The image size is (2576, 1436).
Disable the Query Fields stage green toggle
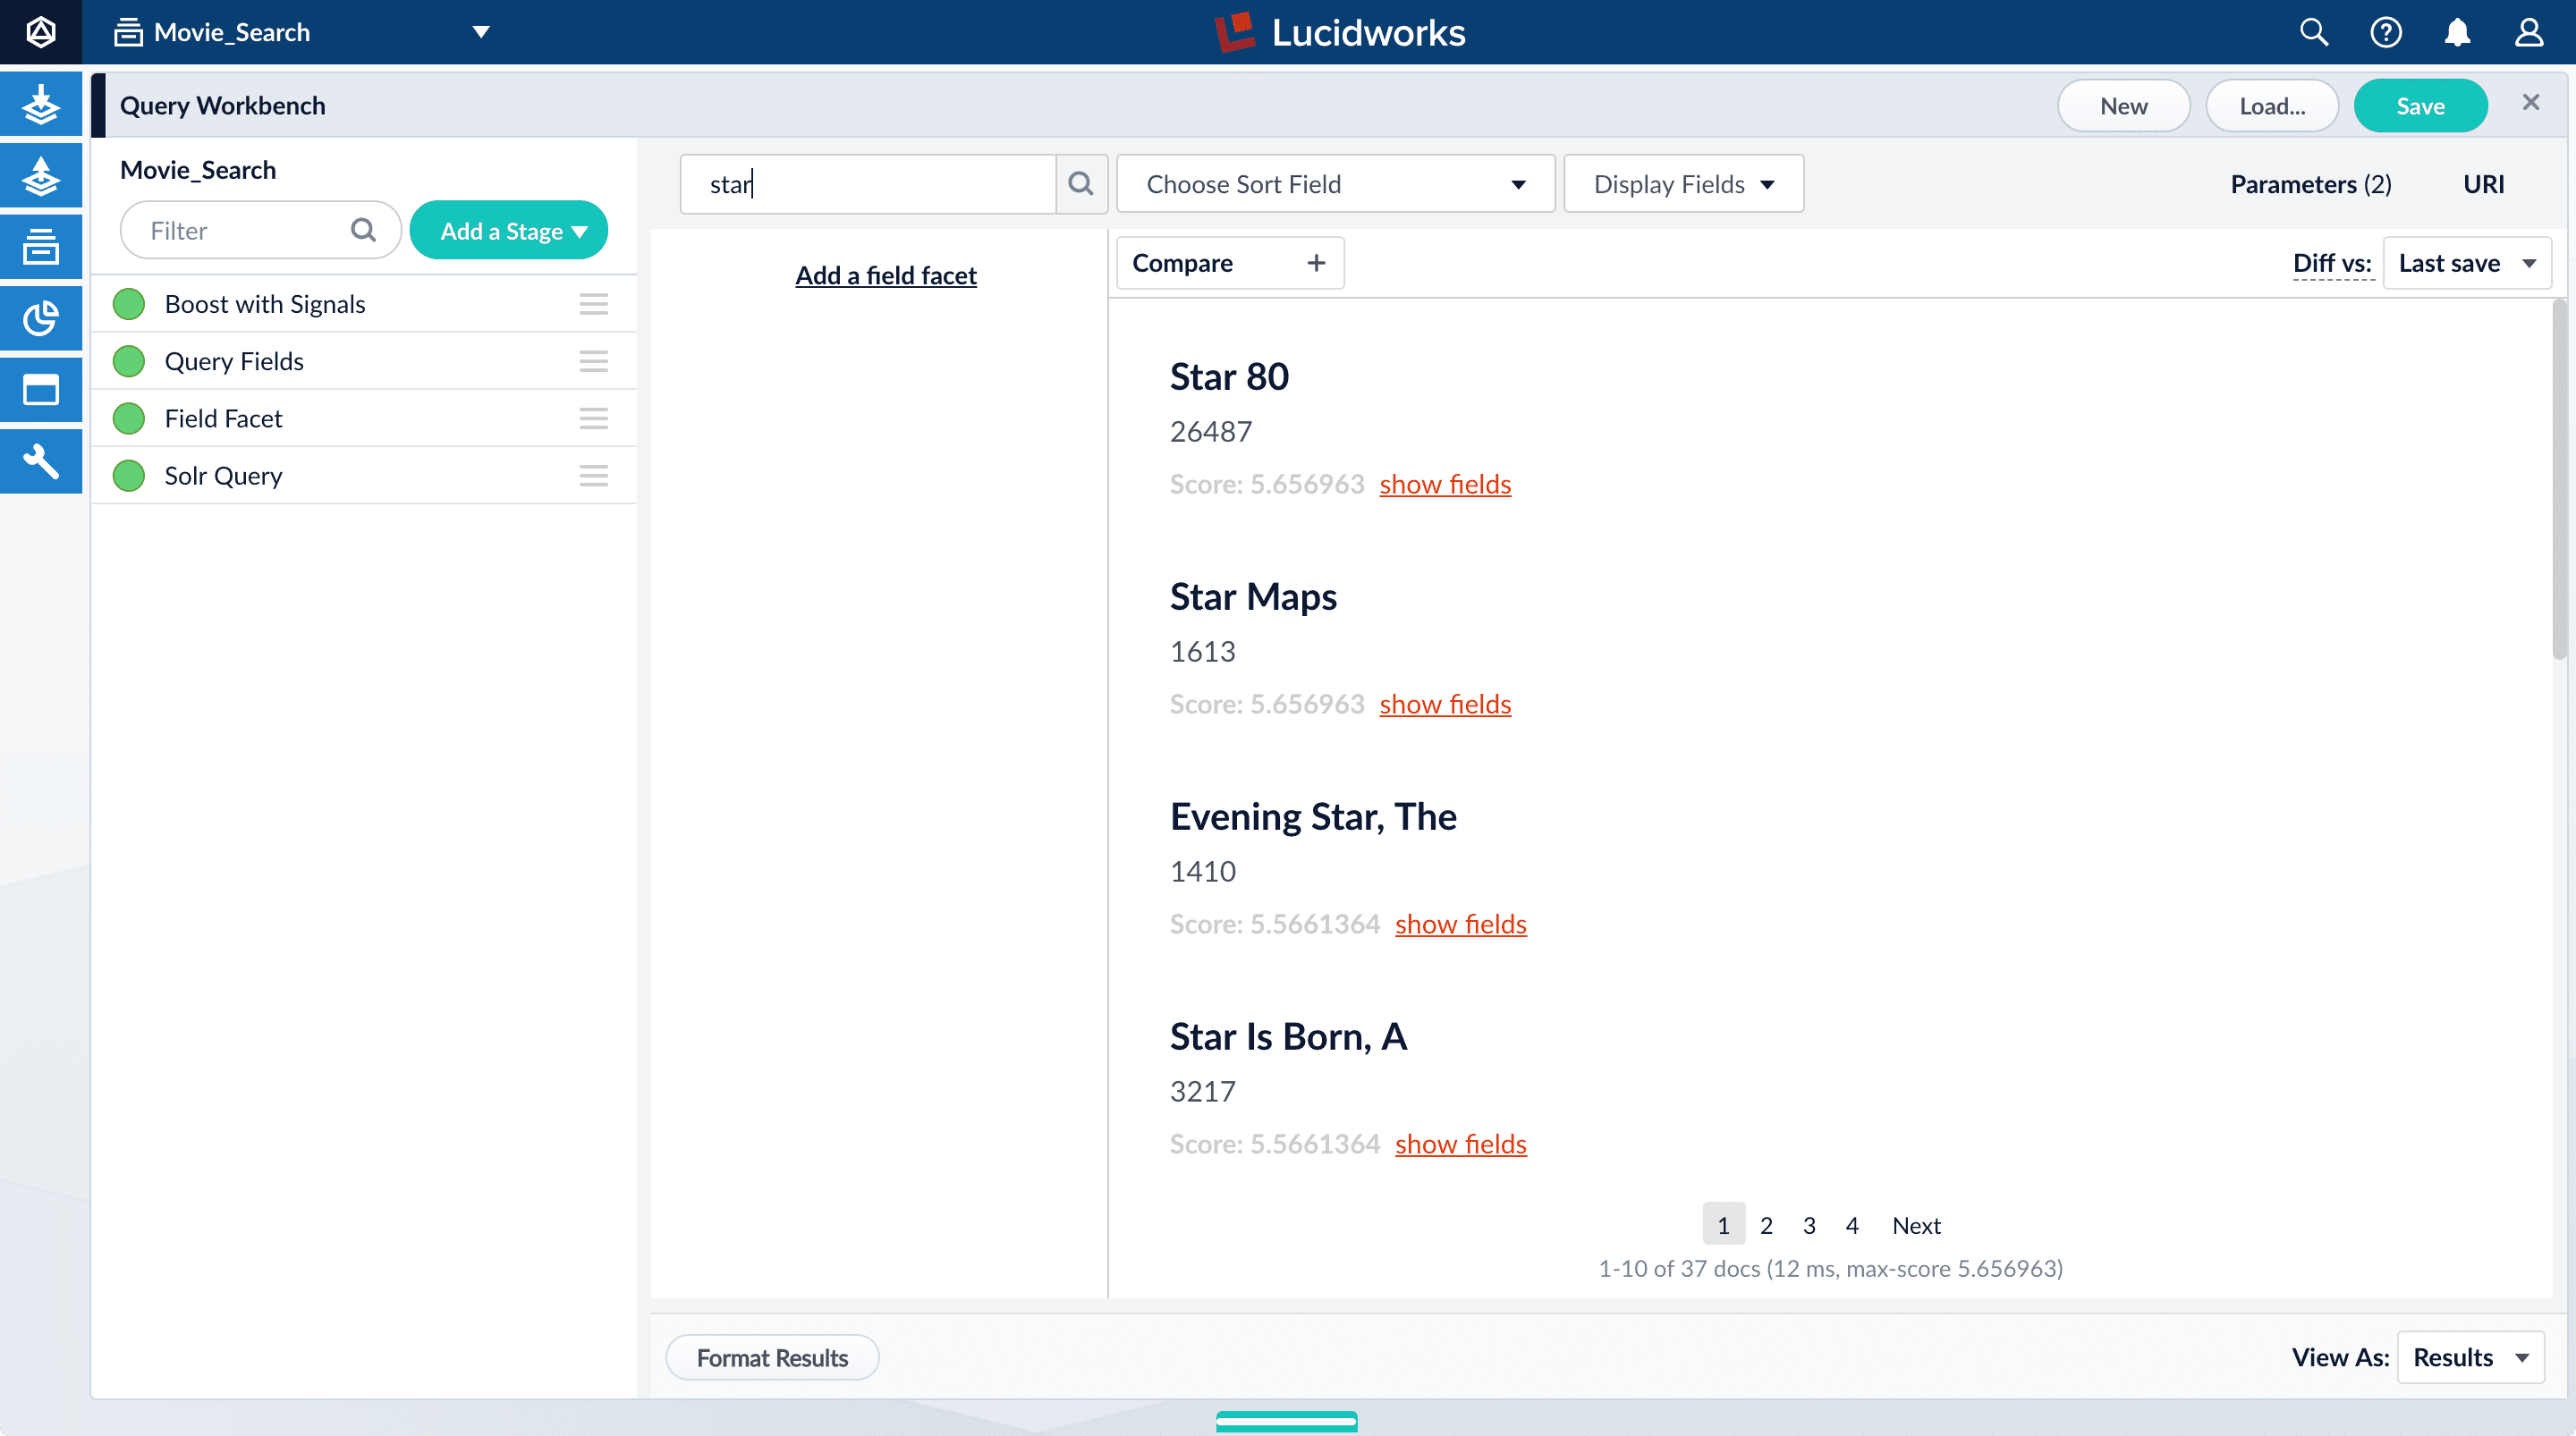(x=129, y=361)
